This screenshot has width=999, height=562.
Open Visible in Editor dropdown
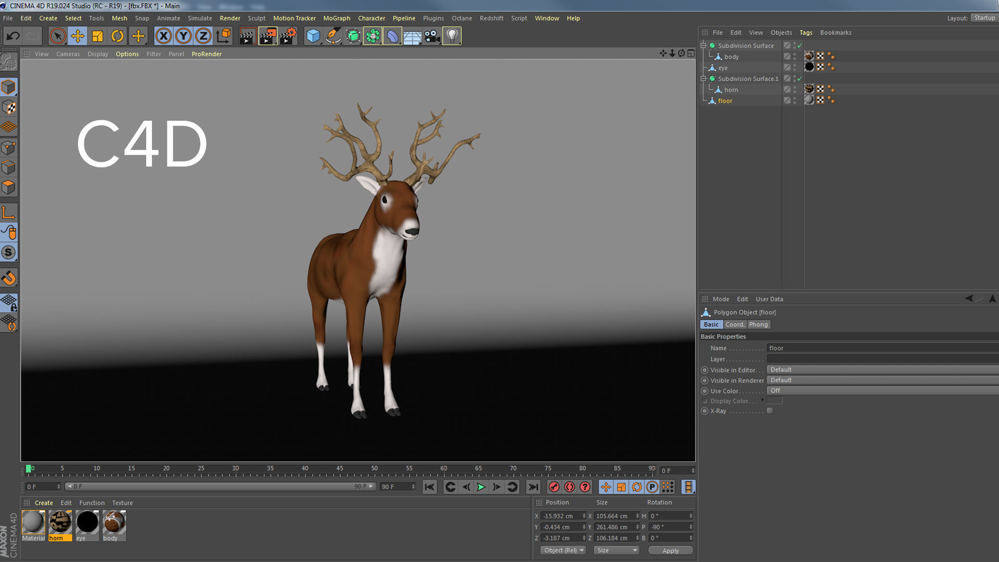pyautogui.click(x=882, y=370)
